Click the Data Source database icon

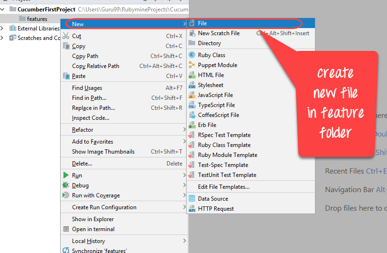pyautogui.click(x=192, y=199)
